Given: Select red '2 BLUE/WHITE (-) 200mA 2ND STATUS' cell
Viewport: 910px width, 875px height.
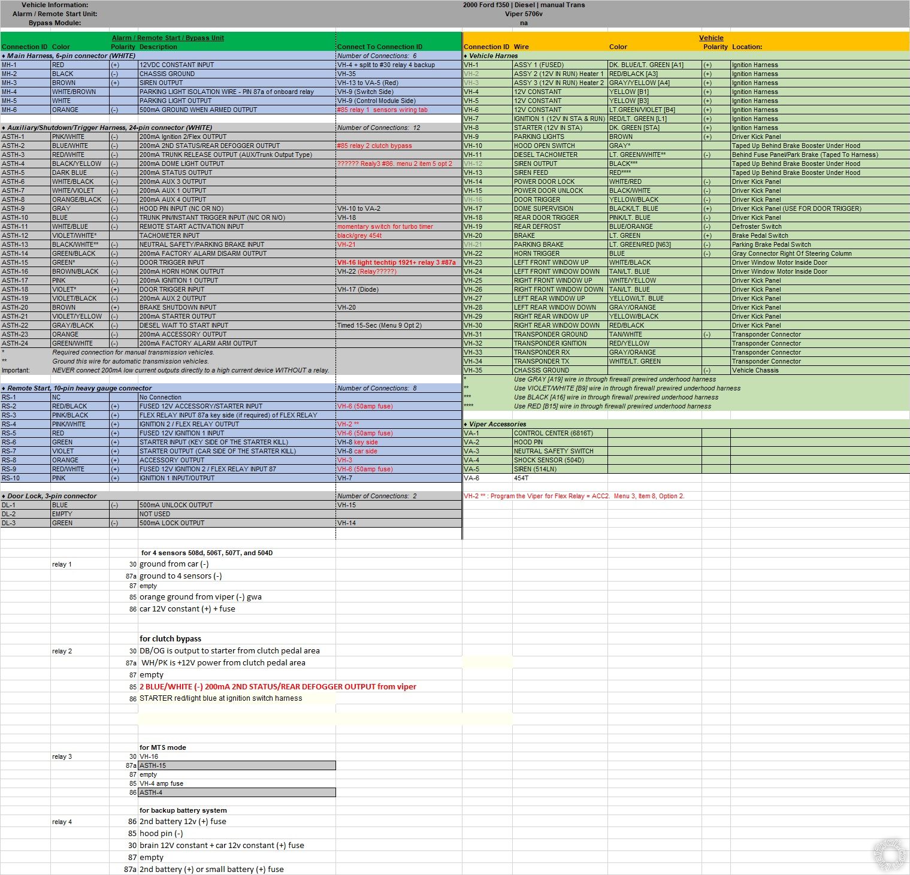Looking at the screenshot, I should [278, 686].
